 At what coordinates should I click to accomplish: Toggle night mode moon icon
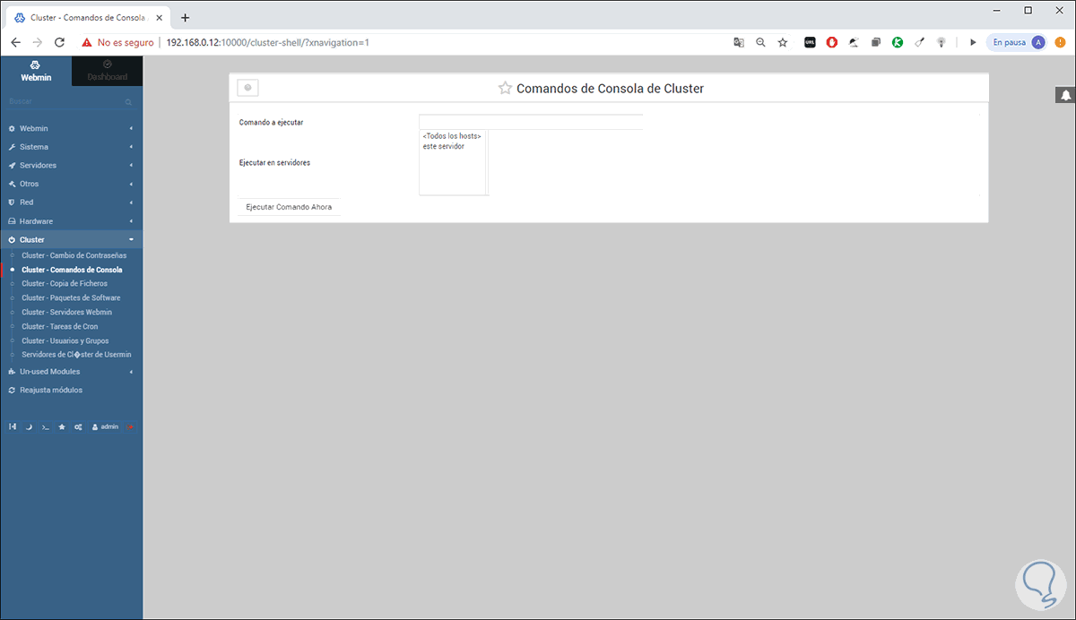29,426
